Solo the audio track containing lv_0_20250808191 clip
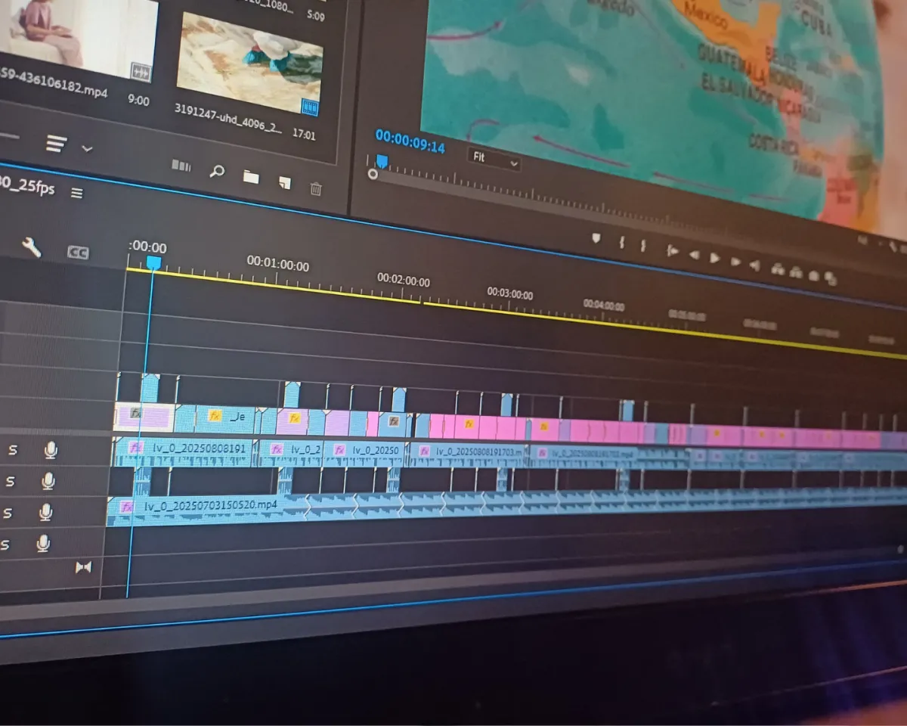907x726 pixels. coord(12,450)
